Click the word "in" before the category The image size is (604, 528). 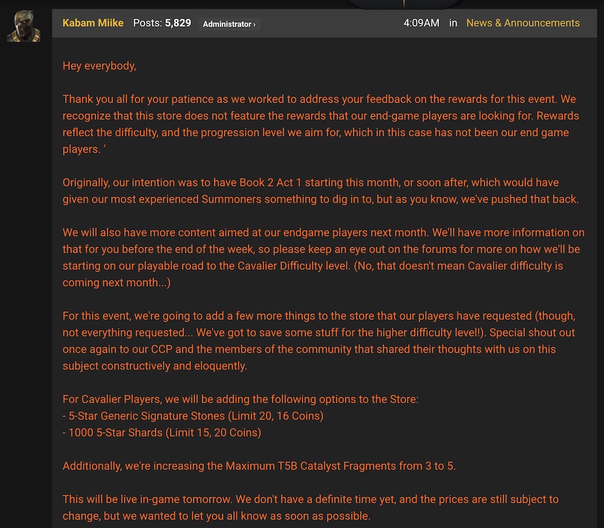coord(453,23)
